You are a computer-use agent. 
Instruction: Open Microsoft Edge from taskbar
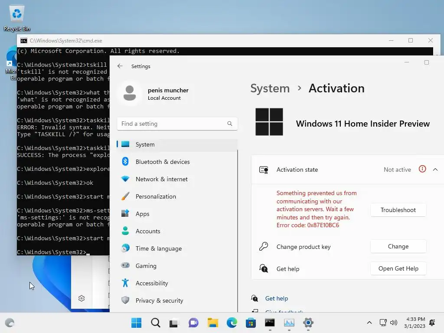pyautogui.click(x=232, y=323)
